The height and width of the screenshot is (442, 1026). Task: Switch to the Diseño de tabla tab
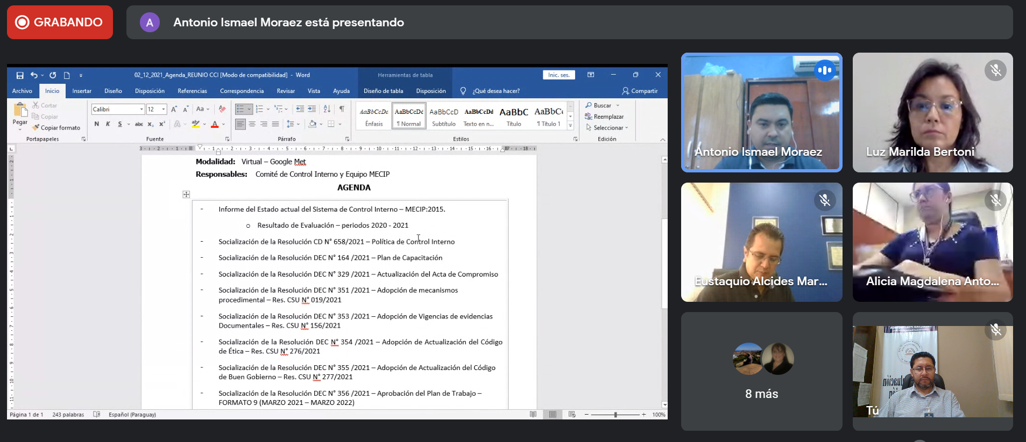[x=383, y=91]
